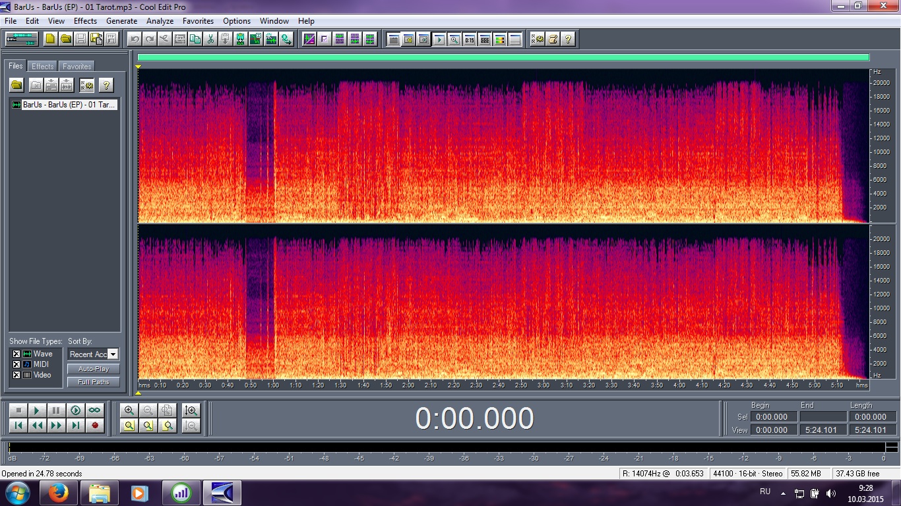The width and height of the screenshot is (901, 506).
Task: Click the scissors cut icon in toolbar
Action: pyautogui.click(x=210, y=39)
